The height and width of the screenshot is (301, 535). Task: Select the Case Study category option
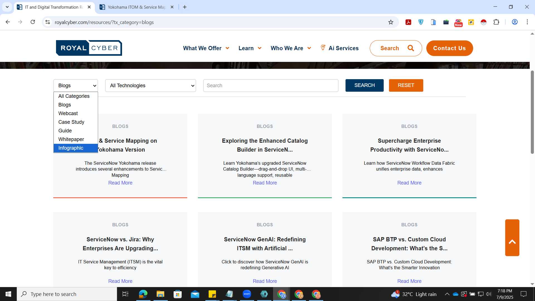coord(76,122)
